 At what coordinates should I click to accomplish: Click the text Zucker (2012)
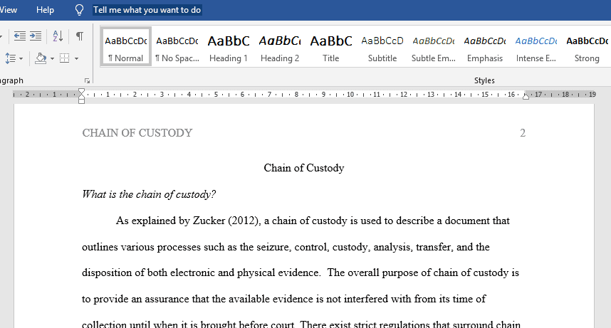tap(226, 221)
